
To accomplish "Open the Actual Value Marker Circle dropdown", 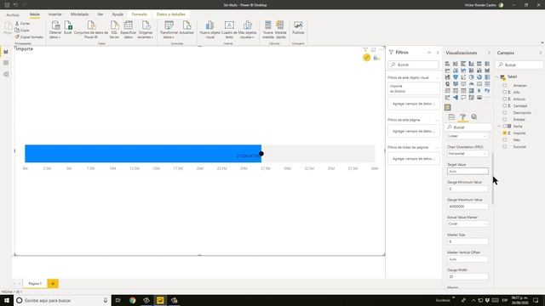I will point(468,224).
